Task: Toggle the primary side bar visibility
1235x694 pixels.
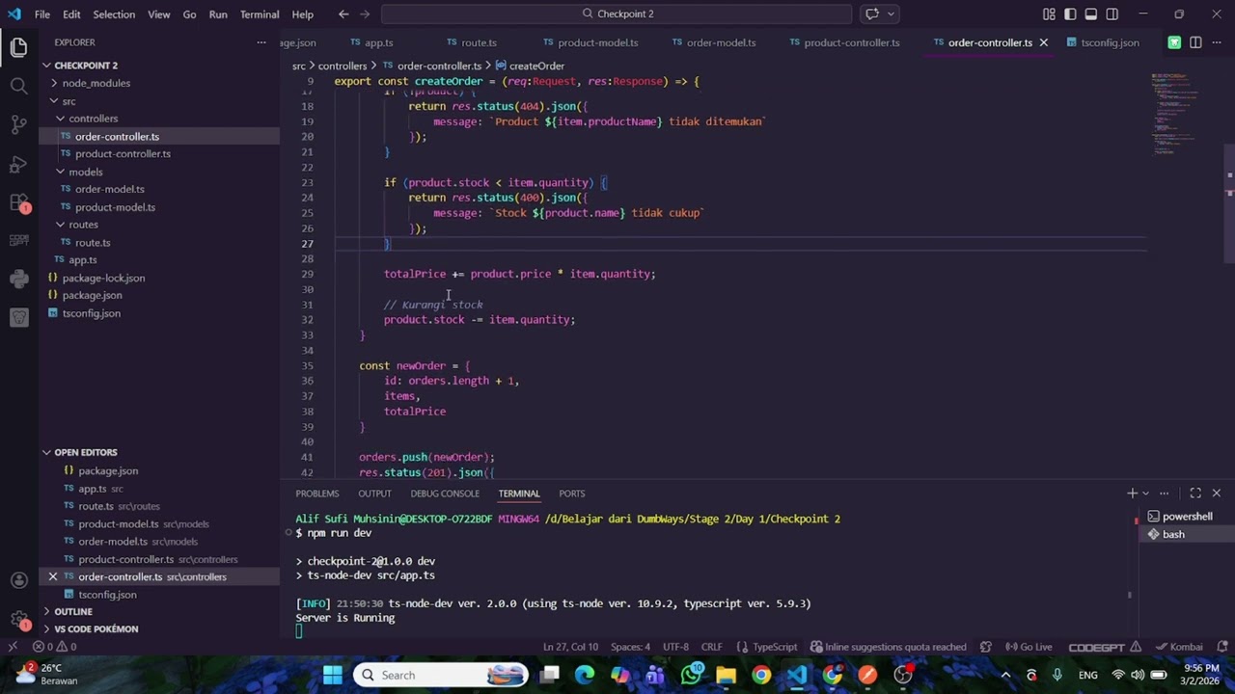Action: click(x=1070, y=13)
